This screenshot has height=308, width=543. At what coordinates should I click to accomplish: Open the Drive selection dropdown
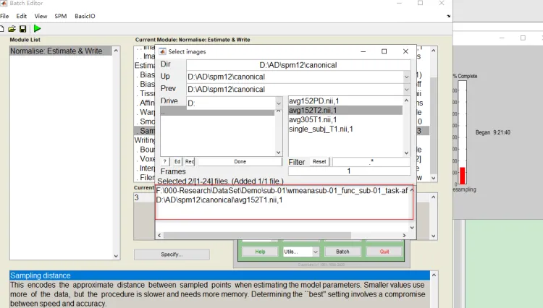(279, 103)
